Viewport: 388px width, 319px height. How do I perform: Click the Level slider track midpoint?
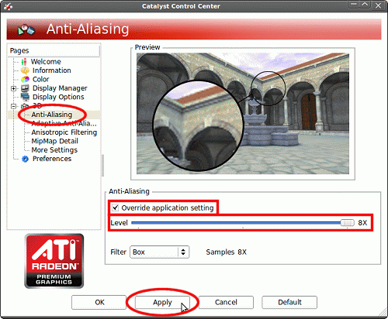[243, 223]
